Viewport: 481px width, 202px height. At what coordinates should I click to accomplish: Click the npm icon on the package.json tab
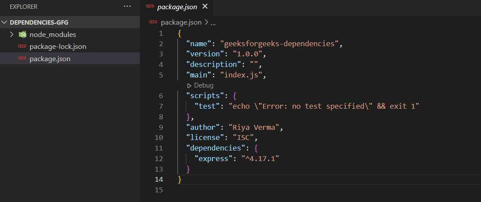(150, 7)
